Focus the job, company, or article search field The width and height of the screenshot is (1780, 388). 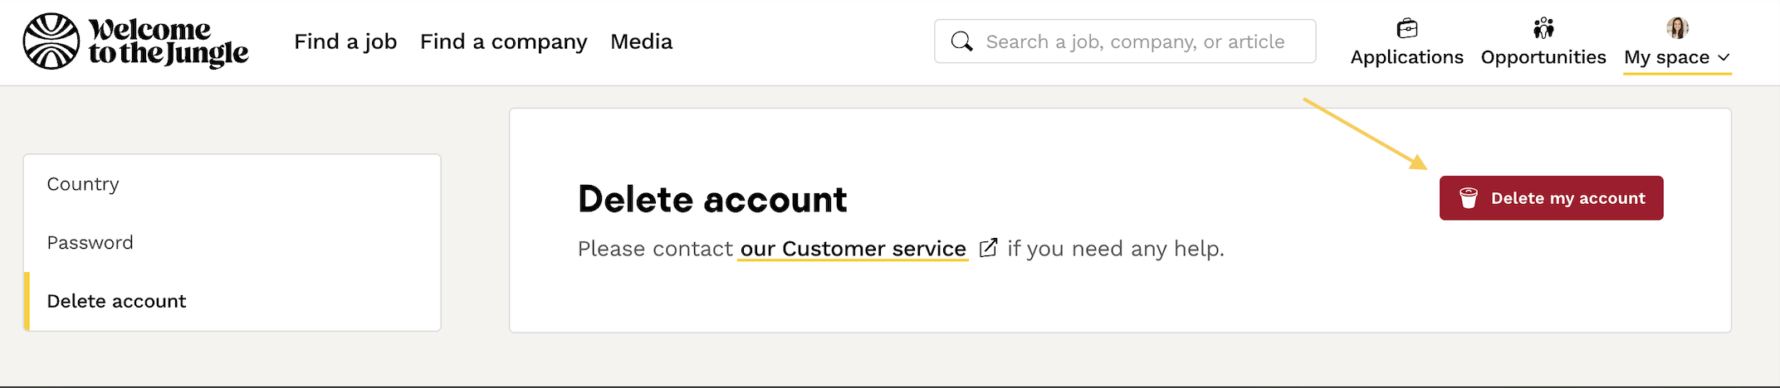(1135, 41)
